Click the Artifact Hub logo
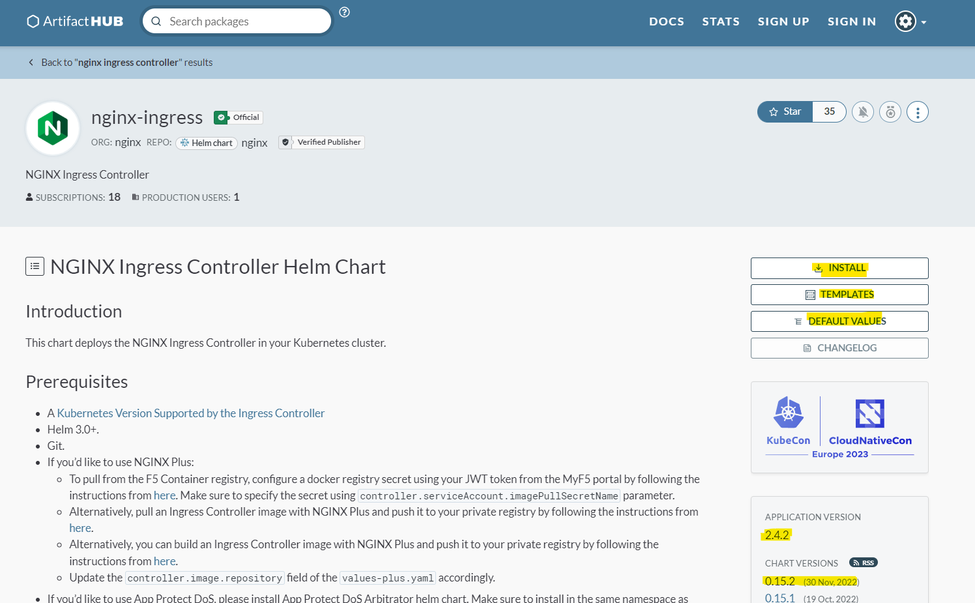Viewport: 975px width, 603px height. (75, 22)
